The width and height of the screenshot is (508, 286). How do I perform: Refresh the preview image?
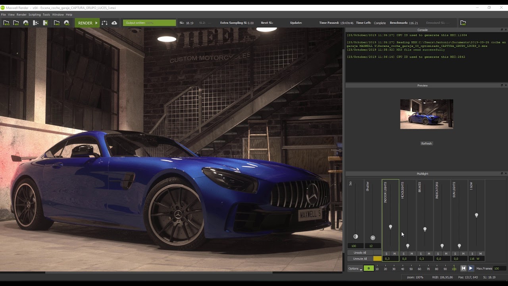click(427, 143)
